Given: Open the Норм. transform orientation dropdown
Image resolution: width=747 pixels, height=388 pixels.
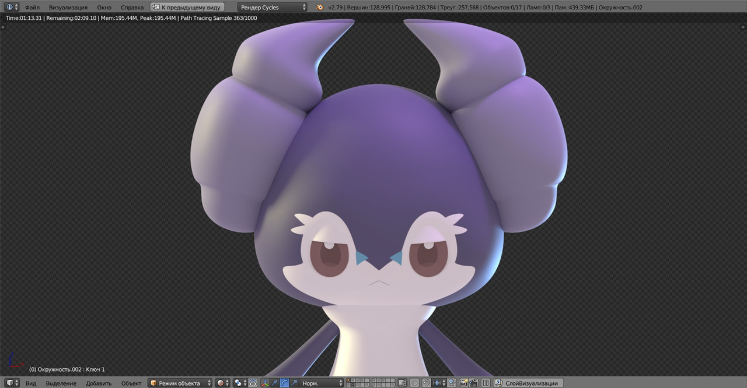Looking at the screenshot, I should coord(322,383).
